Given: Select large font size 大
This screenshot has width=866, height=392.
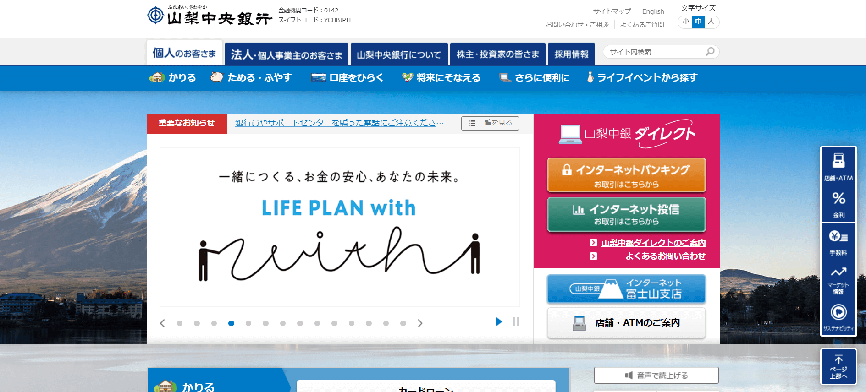Looking at the screenshot, I should (x=711, y=22).
